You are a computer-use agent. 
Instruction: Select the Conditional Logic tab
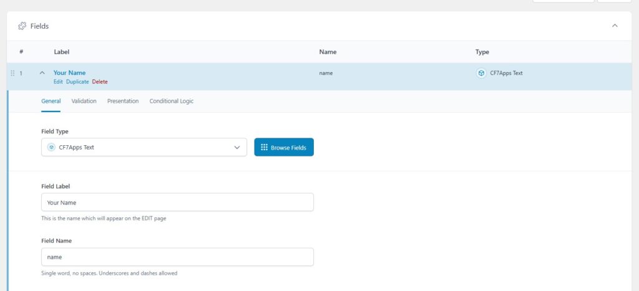[x=171, y=101]
